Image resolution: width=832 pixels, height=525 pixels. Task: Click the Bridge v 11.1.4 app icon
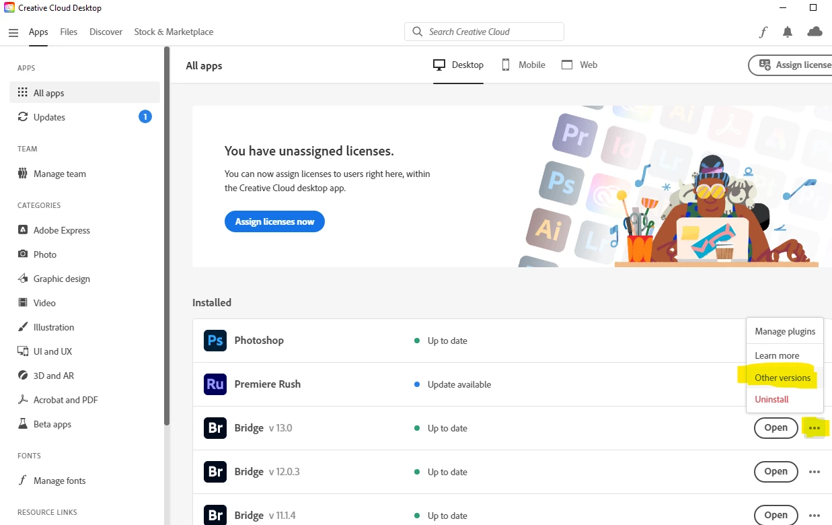[215, 516]
